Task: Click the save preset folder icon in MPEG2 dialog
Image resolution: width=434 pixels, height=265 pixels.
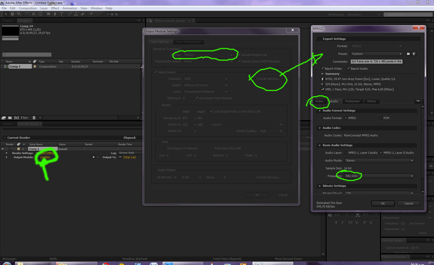Action: coord(408,54)
